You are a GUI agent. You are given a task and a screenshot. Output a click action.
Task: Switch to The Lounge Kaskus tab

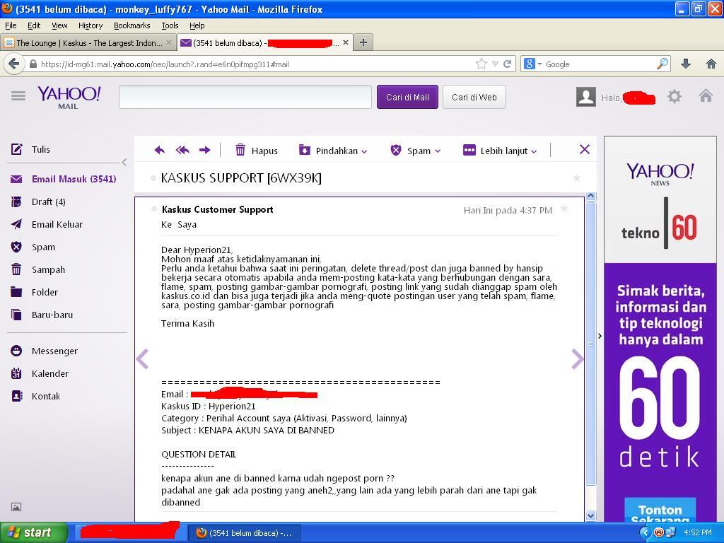[x=88, y=43]
